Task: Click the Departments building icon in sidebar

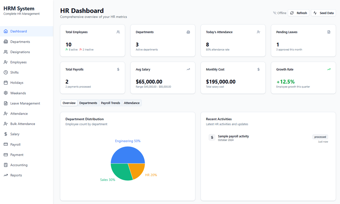Action: [x=6, y=42]
